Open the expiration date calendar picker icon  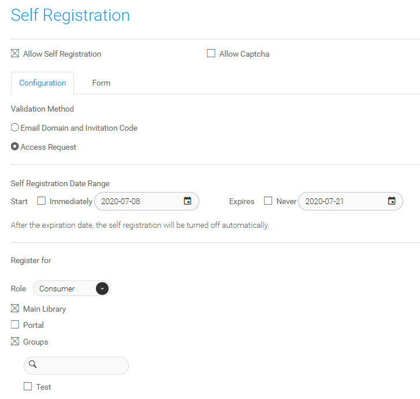(391, 201)
